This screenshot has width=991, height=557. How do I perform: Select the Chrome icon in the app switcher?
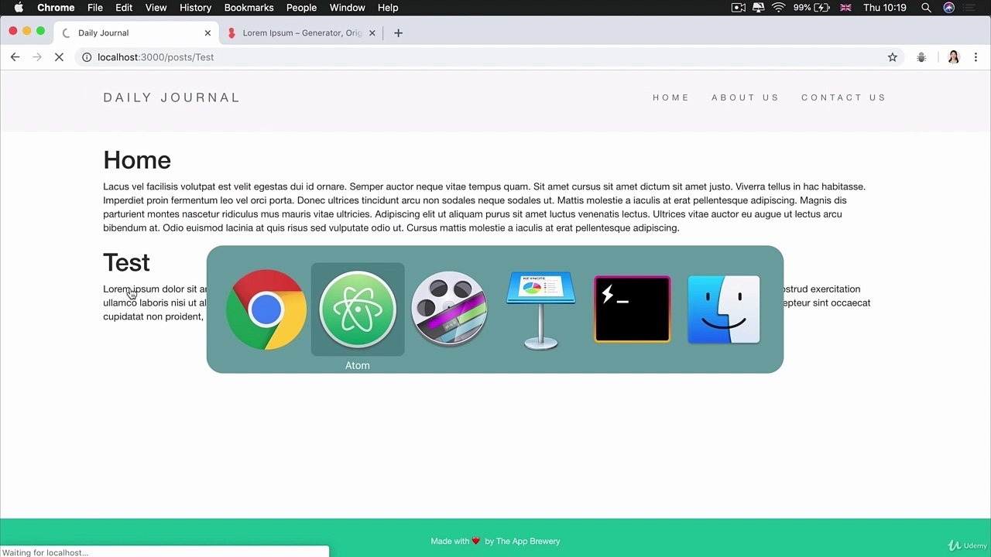pos(266,309)
